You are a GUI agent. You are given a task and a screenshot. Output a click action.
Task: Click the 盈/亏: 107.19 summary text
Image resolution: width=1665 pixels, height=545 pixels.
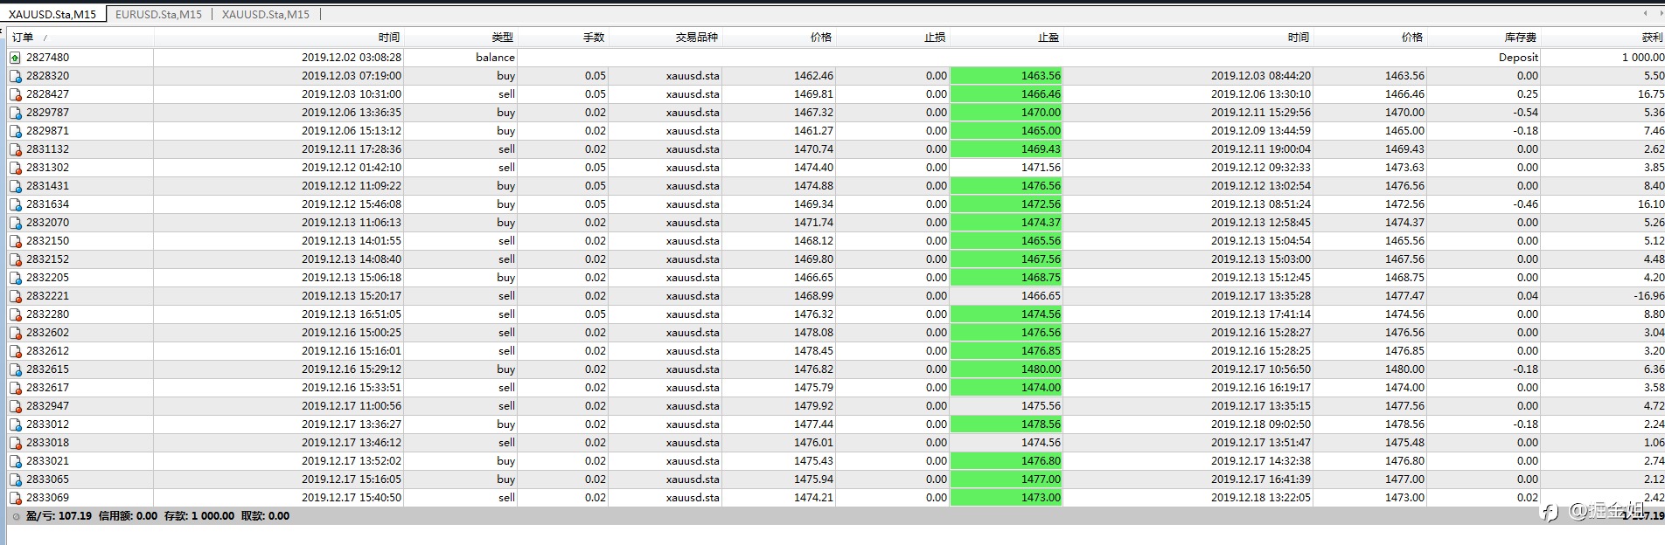pos(59,516)
